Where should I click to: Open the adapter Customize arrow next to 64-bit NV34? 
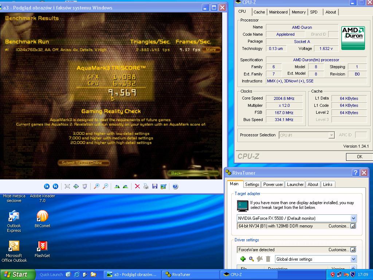353,226
